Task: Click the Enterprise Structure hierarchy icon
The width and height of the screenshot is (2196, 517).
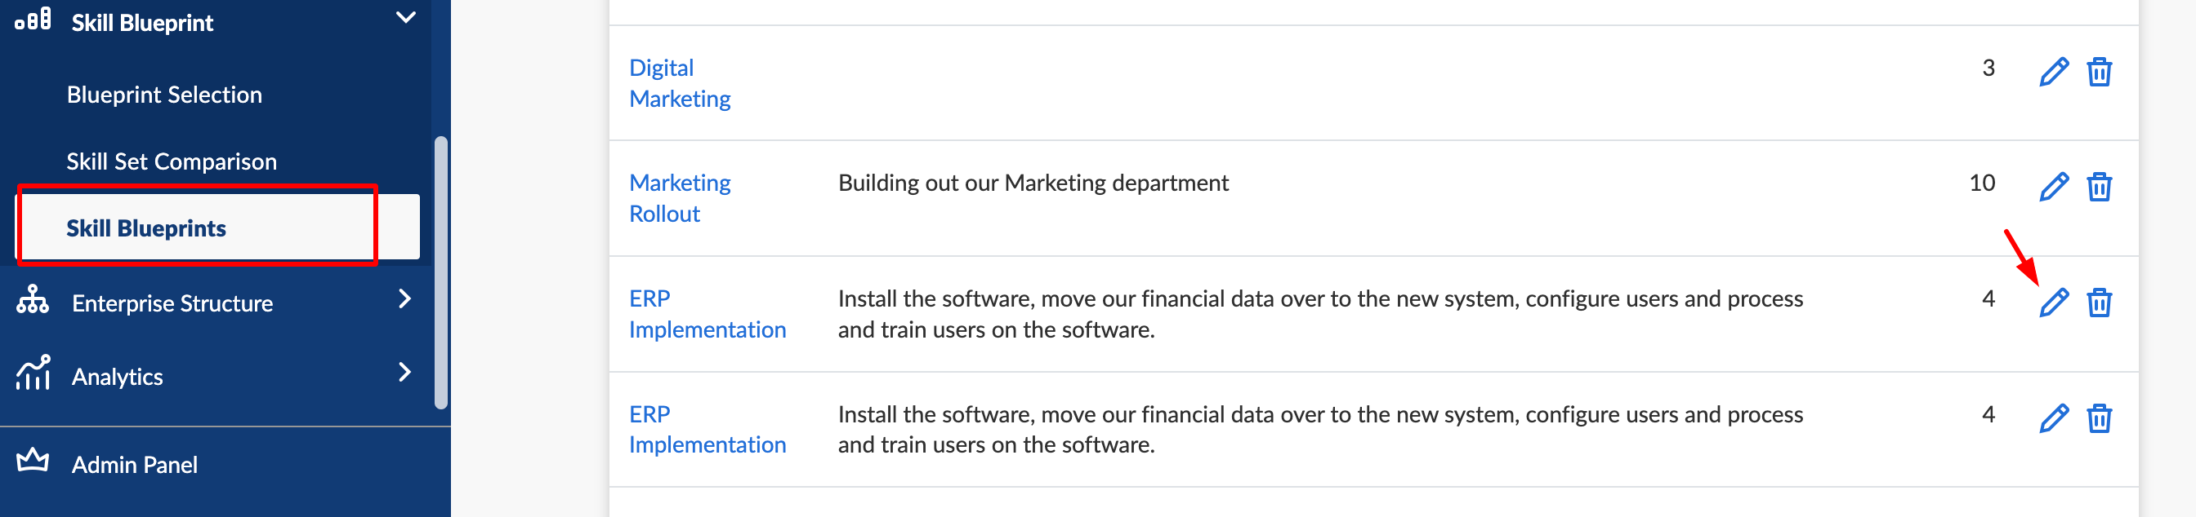Action: coord(33,299)
